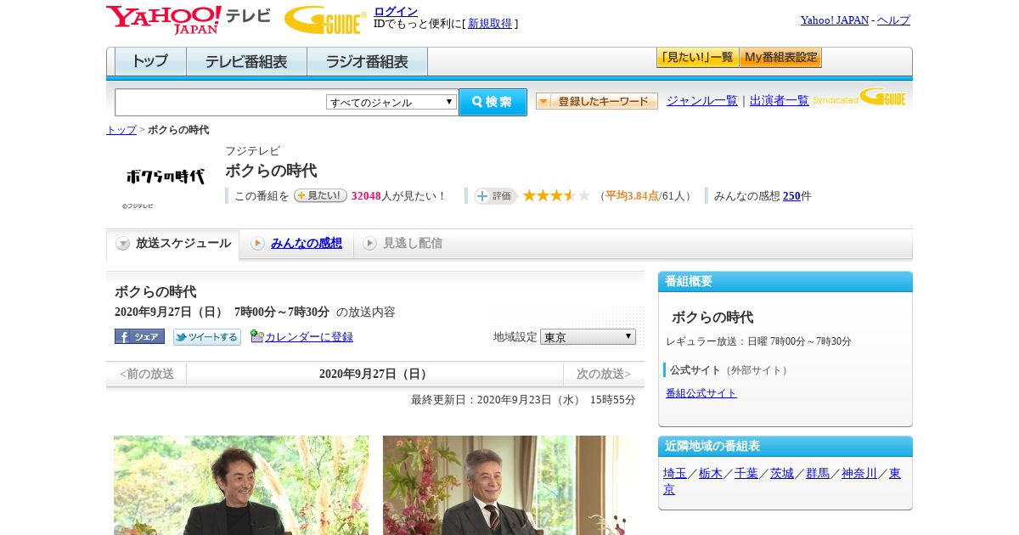This screenshot has height=535, width=1019.
Task: Click the トップ breadcrumb link
Action: click(x=121, y=130)
